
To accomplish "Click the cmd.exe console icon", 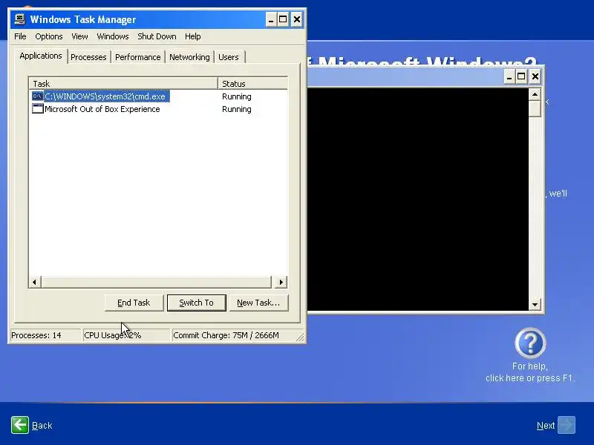I will [x=38, y=96].
